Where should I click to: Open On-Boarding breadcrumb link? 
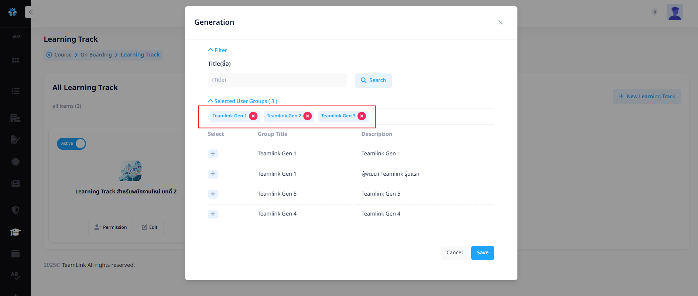[96, 55]
